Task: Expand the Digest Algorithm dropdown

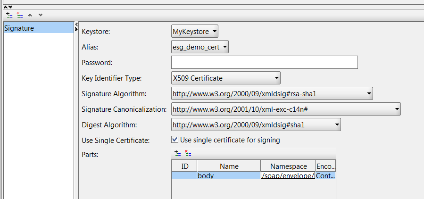Action: (256, 124)
